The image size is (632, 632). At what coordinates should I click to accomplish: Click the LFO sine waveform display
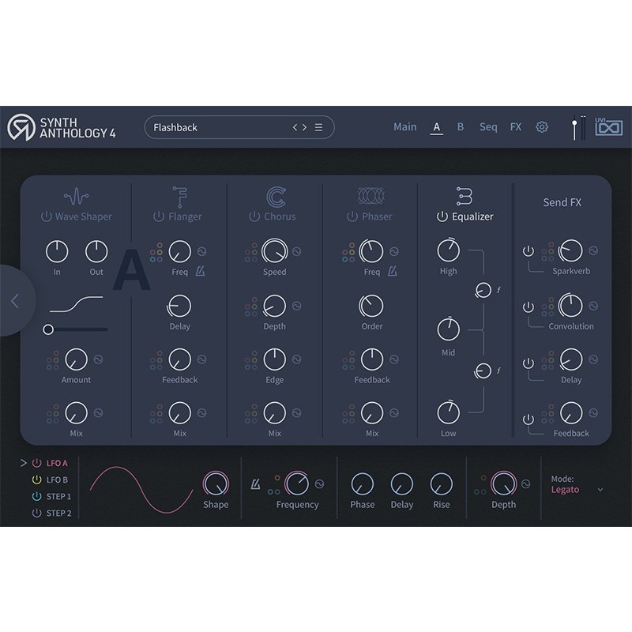click(141, 490)
